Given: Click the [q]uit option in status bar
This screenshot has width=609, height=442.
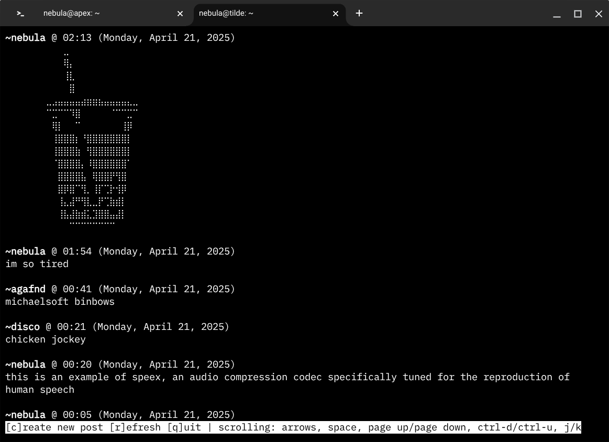Looking at the screenshot, I should (x=184, y=427).
